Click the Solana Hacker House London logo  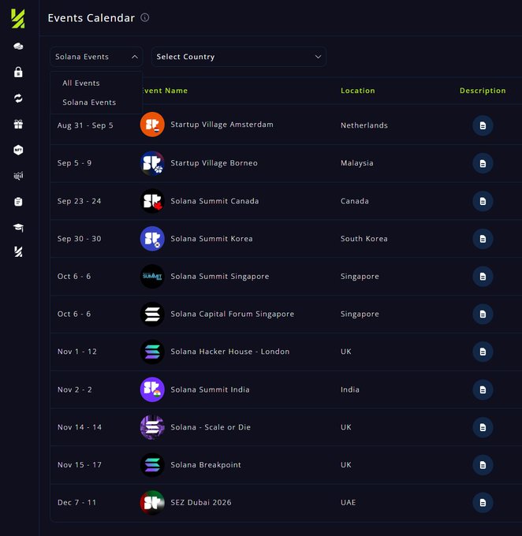152,352
